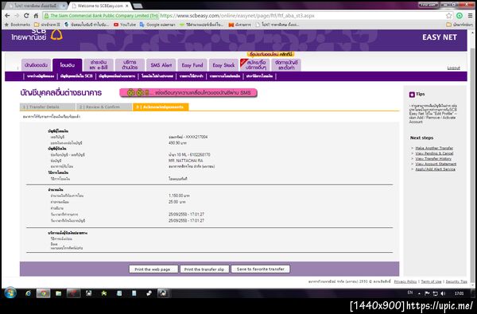Open the View Transfer History link

tap(433, 158)
